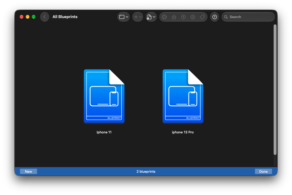Minimize the window with the yellow button

(x=28, y=17)
